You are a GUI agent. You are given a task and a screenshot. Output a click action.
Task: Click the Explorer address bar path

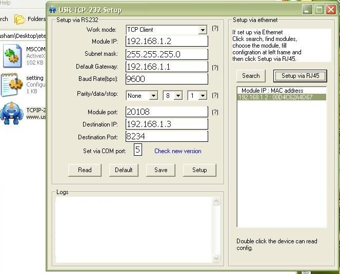23,36
